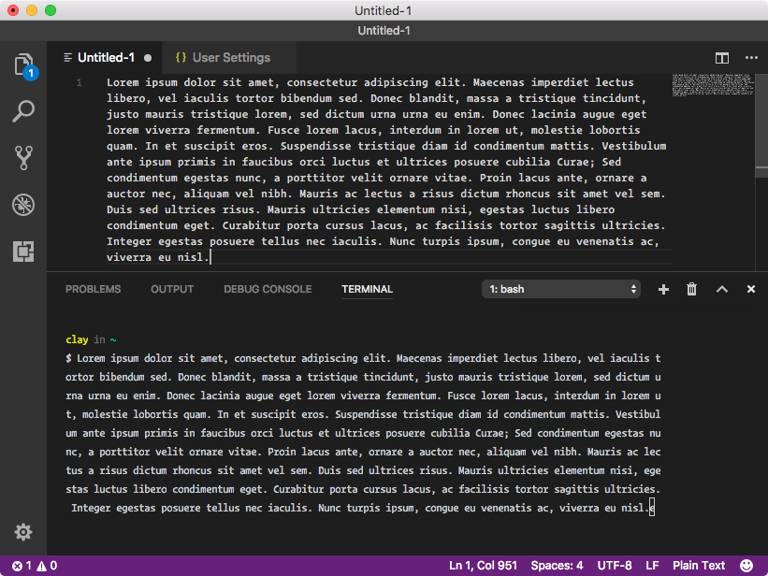Click 'Spaces: 4' indentation setting
The image size is (768, 576).
tap(557, 566)
